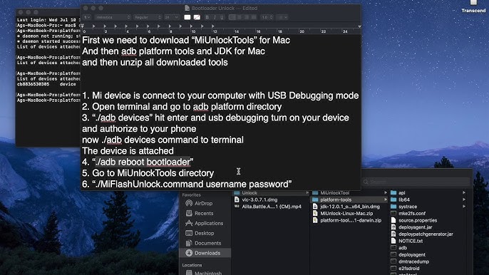This screenshot has width=489, height=275.
Task: Expand the systrace folder arrow
Action: point(464,207)
